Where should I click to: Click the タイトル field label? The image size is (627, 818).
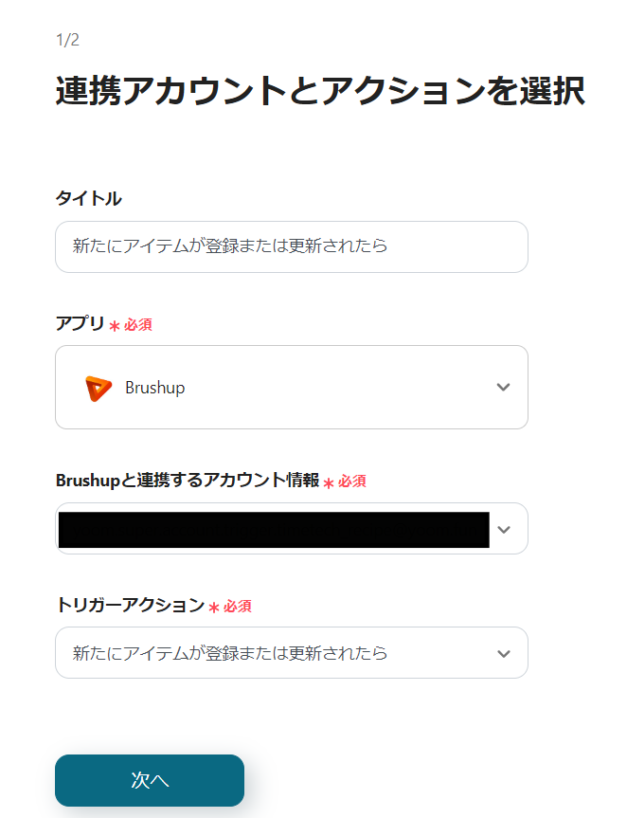tap(89, 198)
